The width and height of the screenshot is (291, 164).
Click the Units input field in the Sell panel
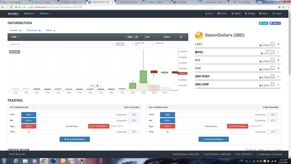(x=221, y=115)
